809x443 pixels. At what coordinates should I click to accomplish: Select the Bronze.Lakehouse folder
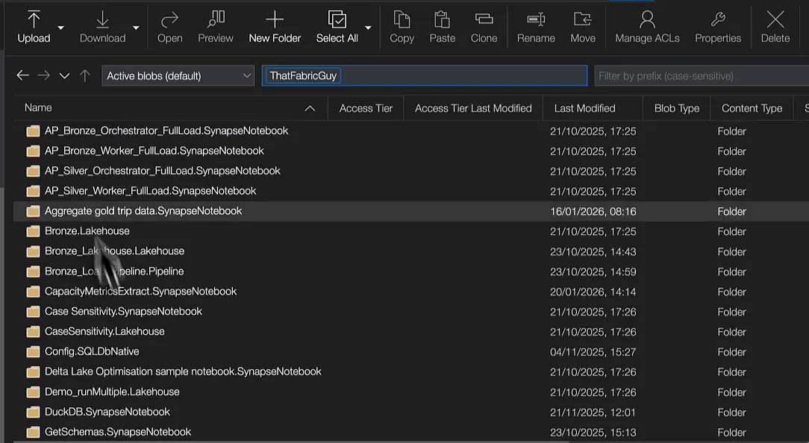coord(87,231)
